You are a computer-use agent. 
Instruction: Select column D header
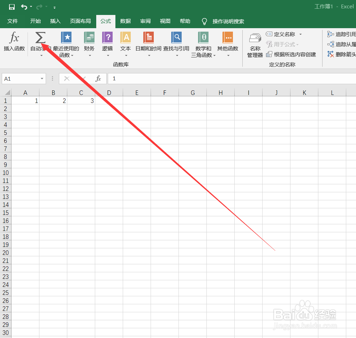pos(109,92)
